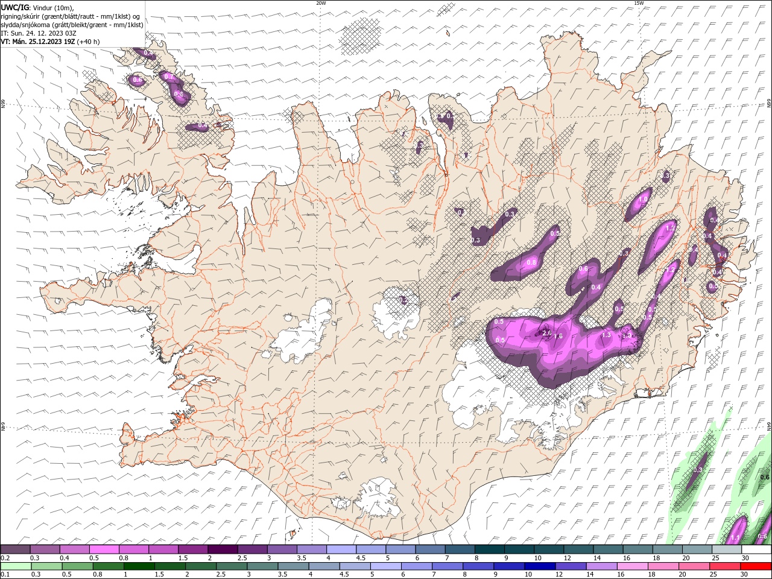Click the 'IT: Sun. 24. 12. 2023 03Z' line
The image size is (772, 579).
click(39, 33)
